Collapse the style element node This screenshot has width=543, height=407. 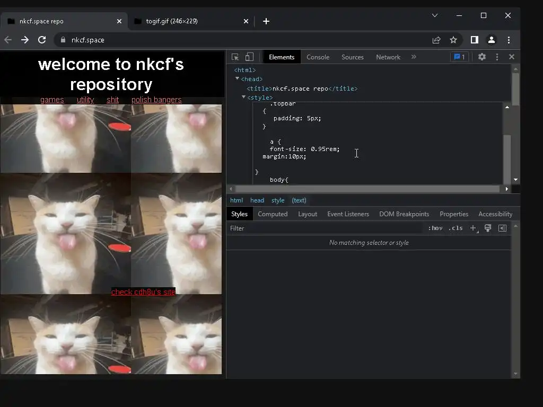(x=243, y=98)
